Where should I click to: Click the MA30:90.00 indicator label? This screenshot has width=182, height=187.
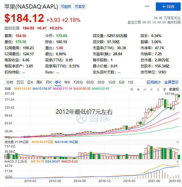82,89
